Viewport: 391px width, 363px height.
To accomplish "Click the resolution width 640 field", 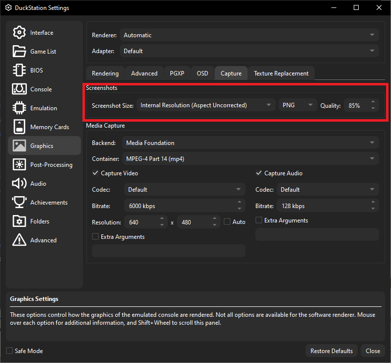I will click(x=146, y=222).
